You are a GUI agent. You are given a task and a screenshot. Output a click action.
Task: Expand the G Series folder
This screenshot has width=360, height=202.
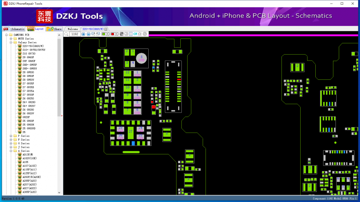point(11,143)
